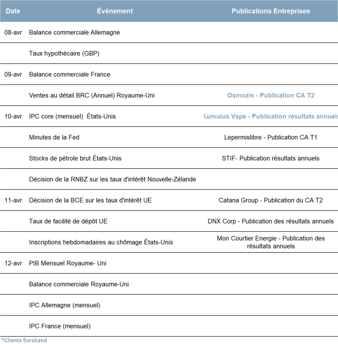This screenshot has width=338, height=344.
Task: Click Inscriptions hebdomadaires au chômage États-Unis
Action: click(101, 242)
